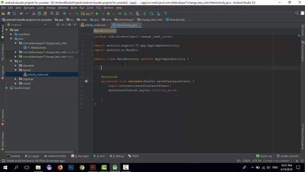Open Chrome from the Windows taskbar
Image resolution: width=305 pixels, height=172 pixels.
82,167
